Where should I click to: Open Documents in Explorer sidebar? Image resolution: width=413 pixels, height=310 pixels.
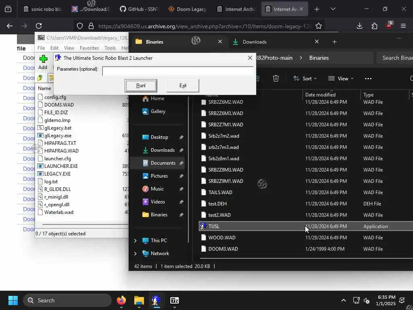[163, 163]
